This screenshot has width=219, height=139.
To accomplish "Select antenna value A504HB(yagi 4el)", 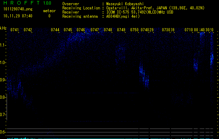I will pos(123,16).
